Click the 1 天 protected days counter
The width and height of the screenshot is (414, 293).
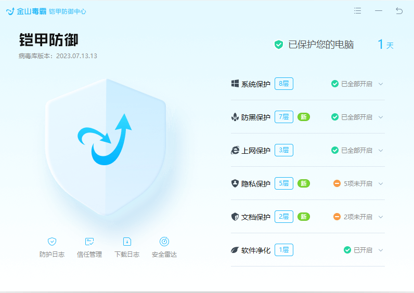pos(386,44)
